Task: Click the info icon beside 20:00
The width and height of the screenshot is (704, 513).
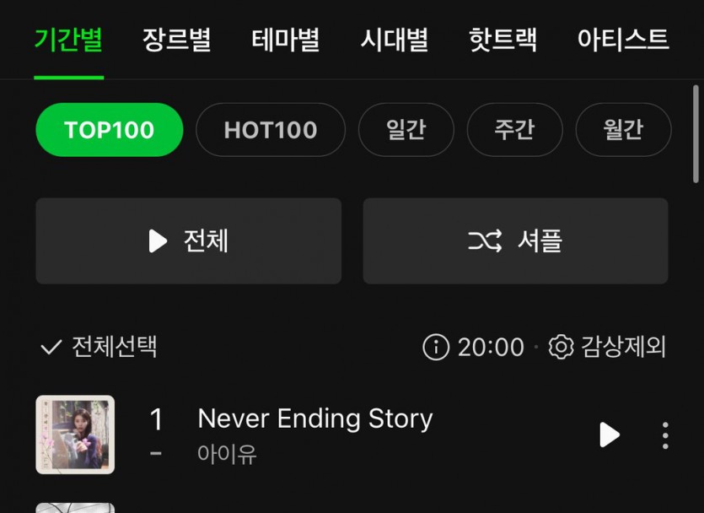Action: coord(436,347)
